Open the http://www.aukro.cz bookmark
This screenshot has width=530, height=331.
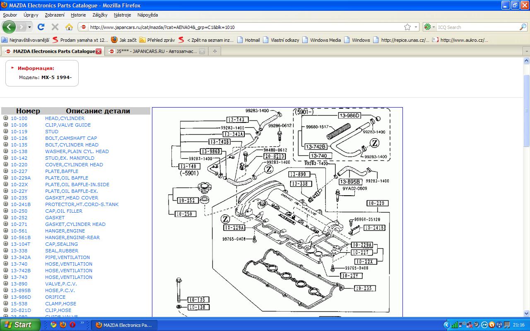460,40
